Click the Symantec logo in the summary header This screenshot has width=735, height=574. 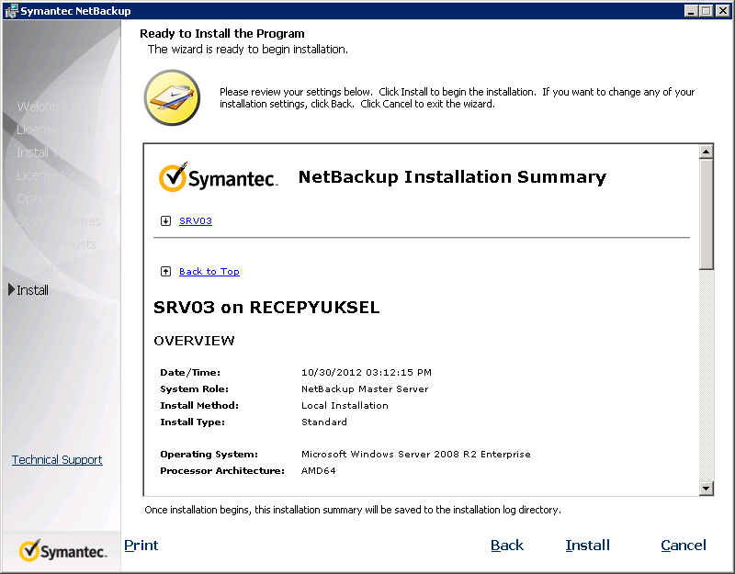tap(218, 177)
